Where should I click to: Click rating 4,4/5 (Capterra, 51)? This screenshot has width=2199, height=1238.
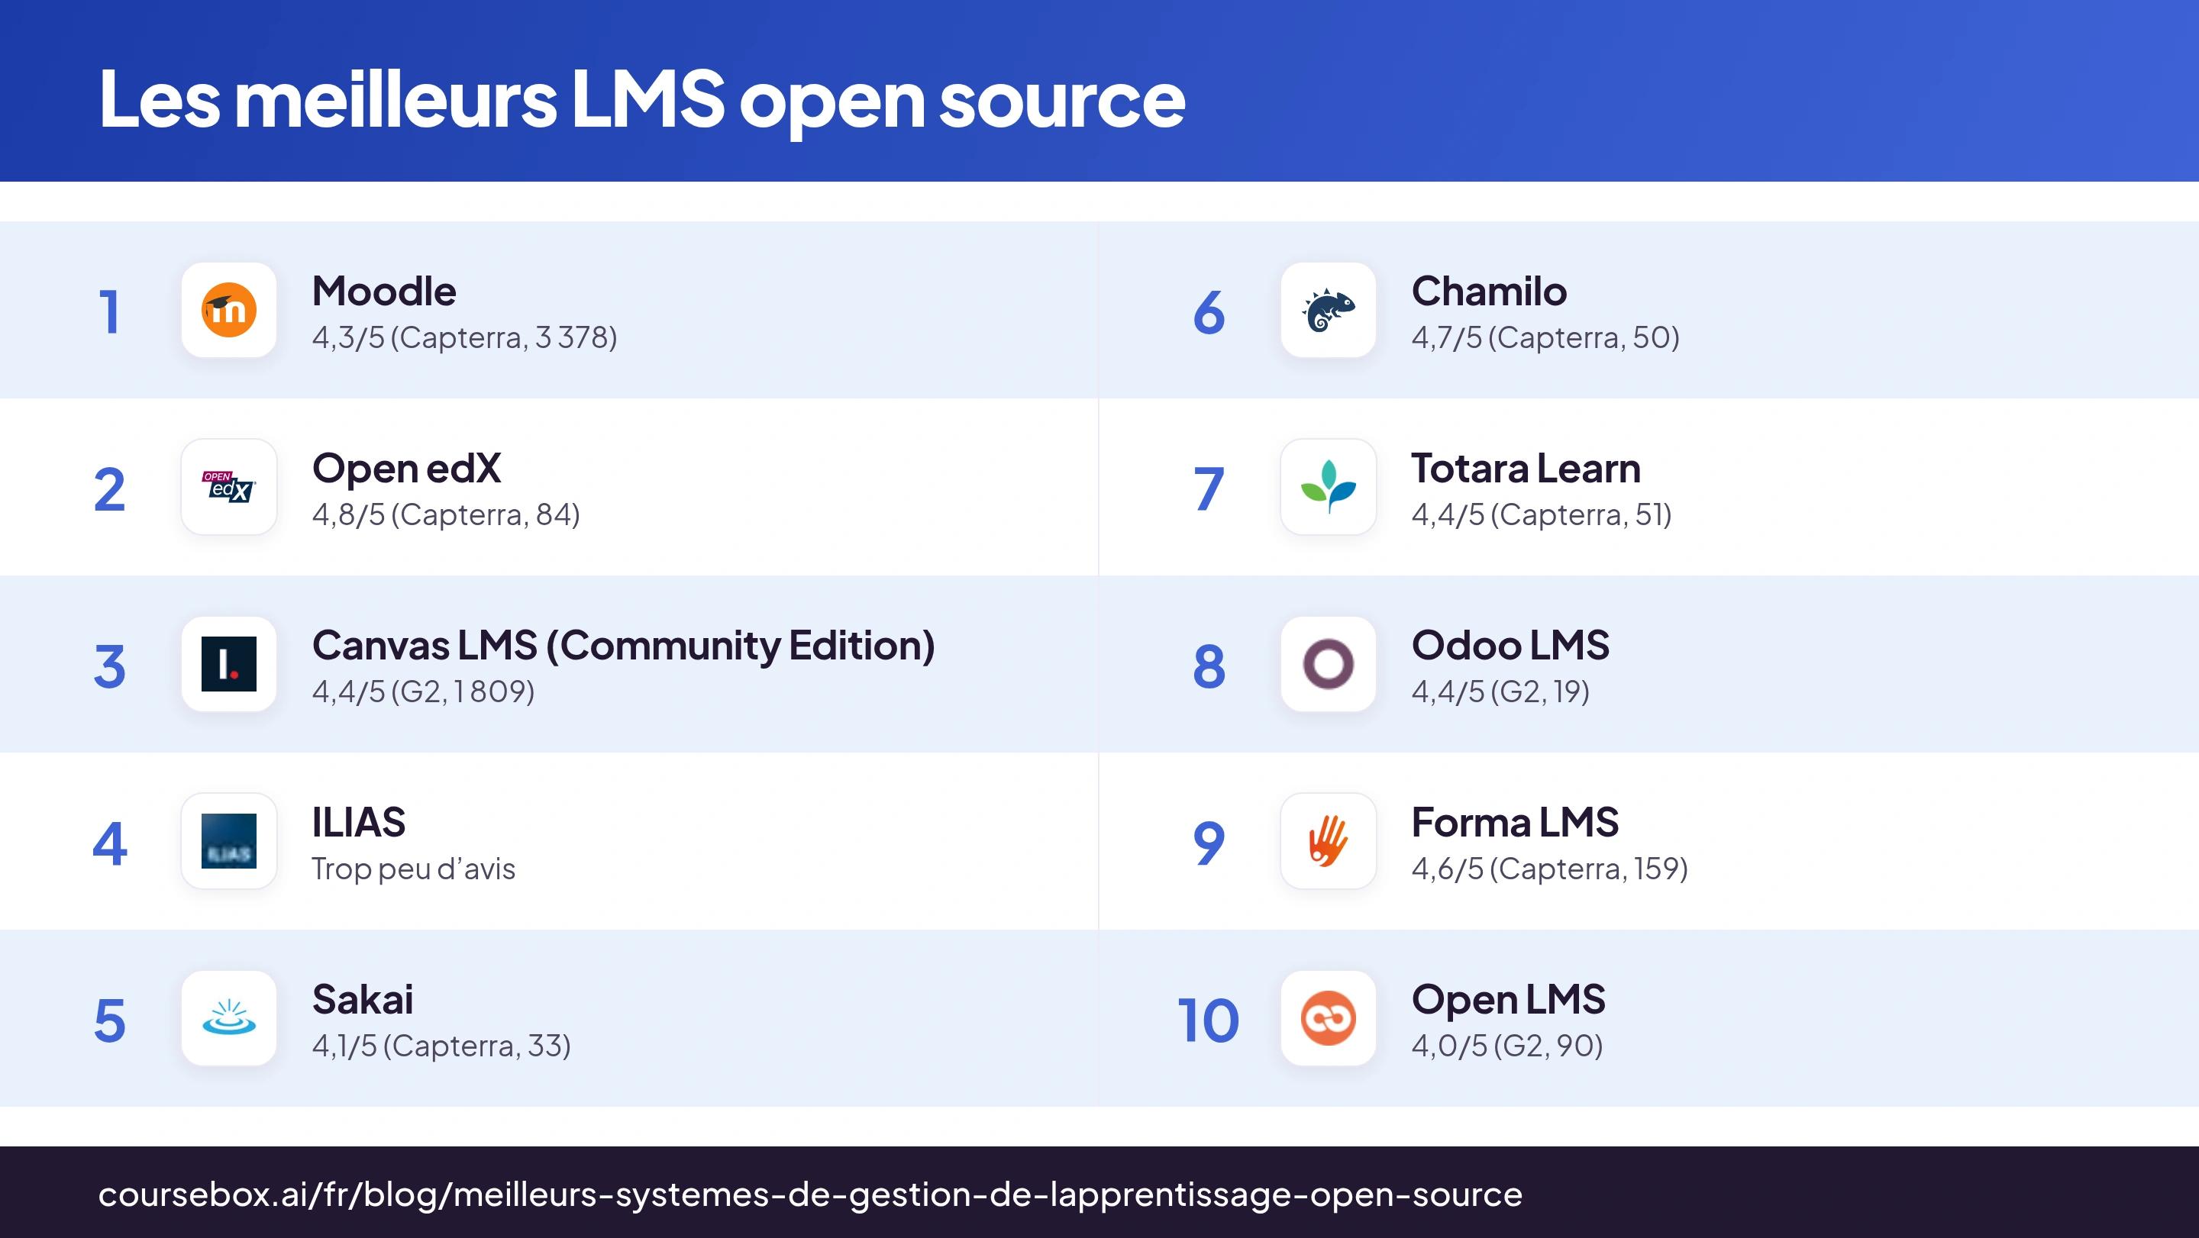tap(1542, 515)
